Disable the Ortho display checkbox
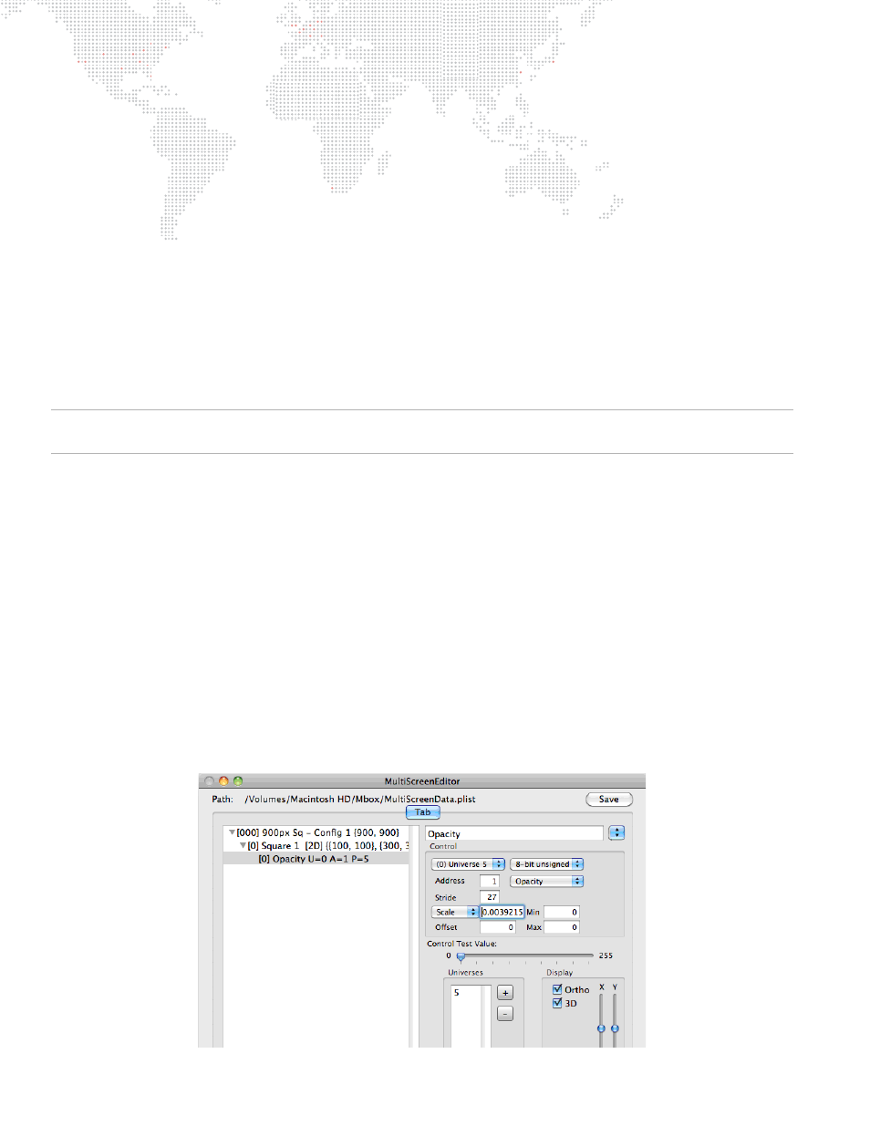The width and height of the screenshot is (870, 1126). point(557,989)
